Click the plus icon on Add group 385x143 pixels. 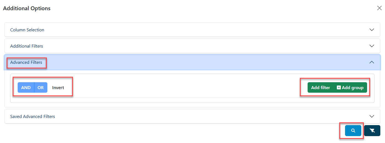coord(339,87)
